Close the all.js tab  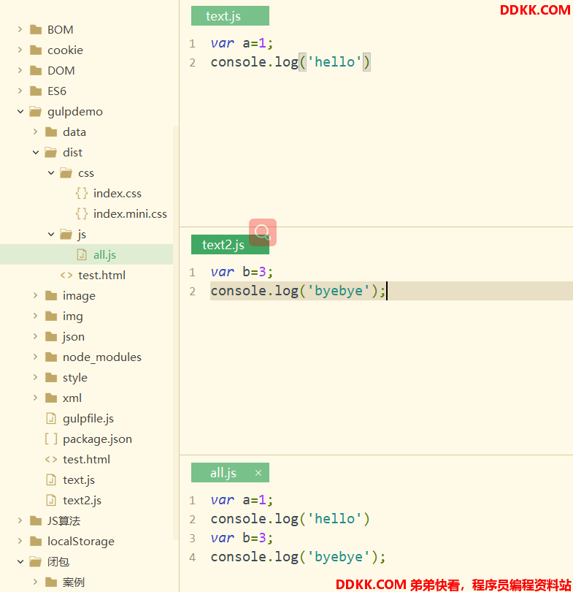click(x=258, y=473)
